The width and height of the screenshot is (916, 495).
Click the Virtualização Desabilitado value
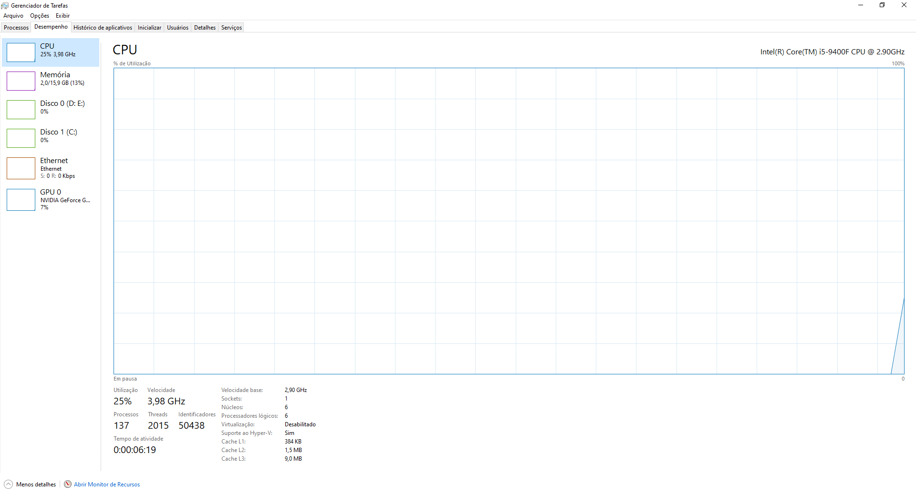[x=300, y=424]
